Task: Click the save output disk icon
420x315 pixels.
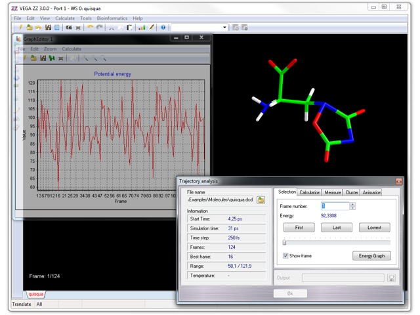Action: 391,278
